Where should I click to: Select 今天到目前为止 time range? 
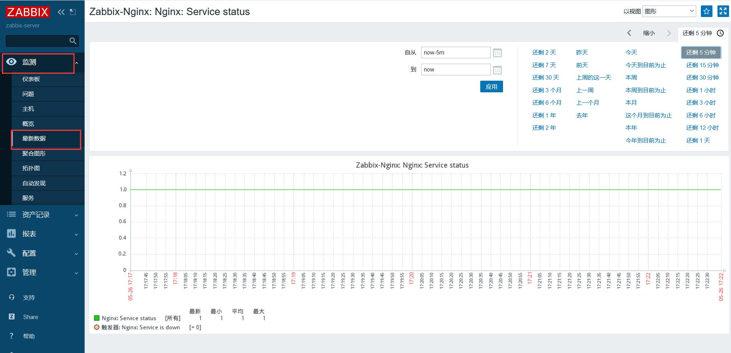coord(646,65)
